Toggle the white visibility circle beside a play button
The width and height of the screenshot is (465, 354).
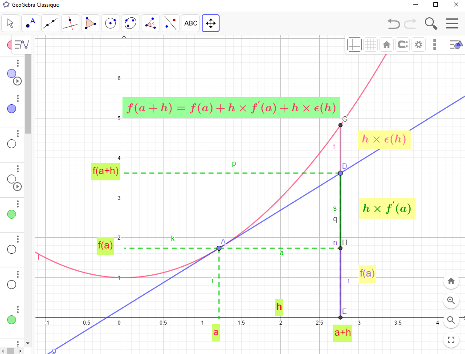tap(12, 179)
